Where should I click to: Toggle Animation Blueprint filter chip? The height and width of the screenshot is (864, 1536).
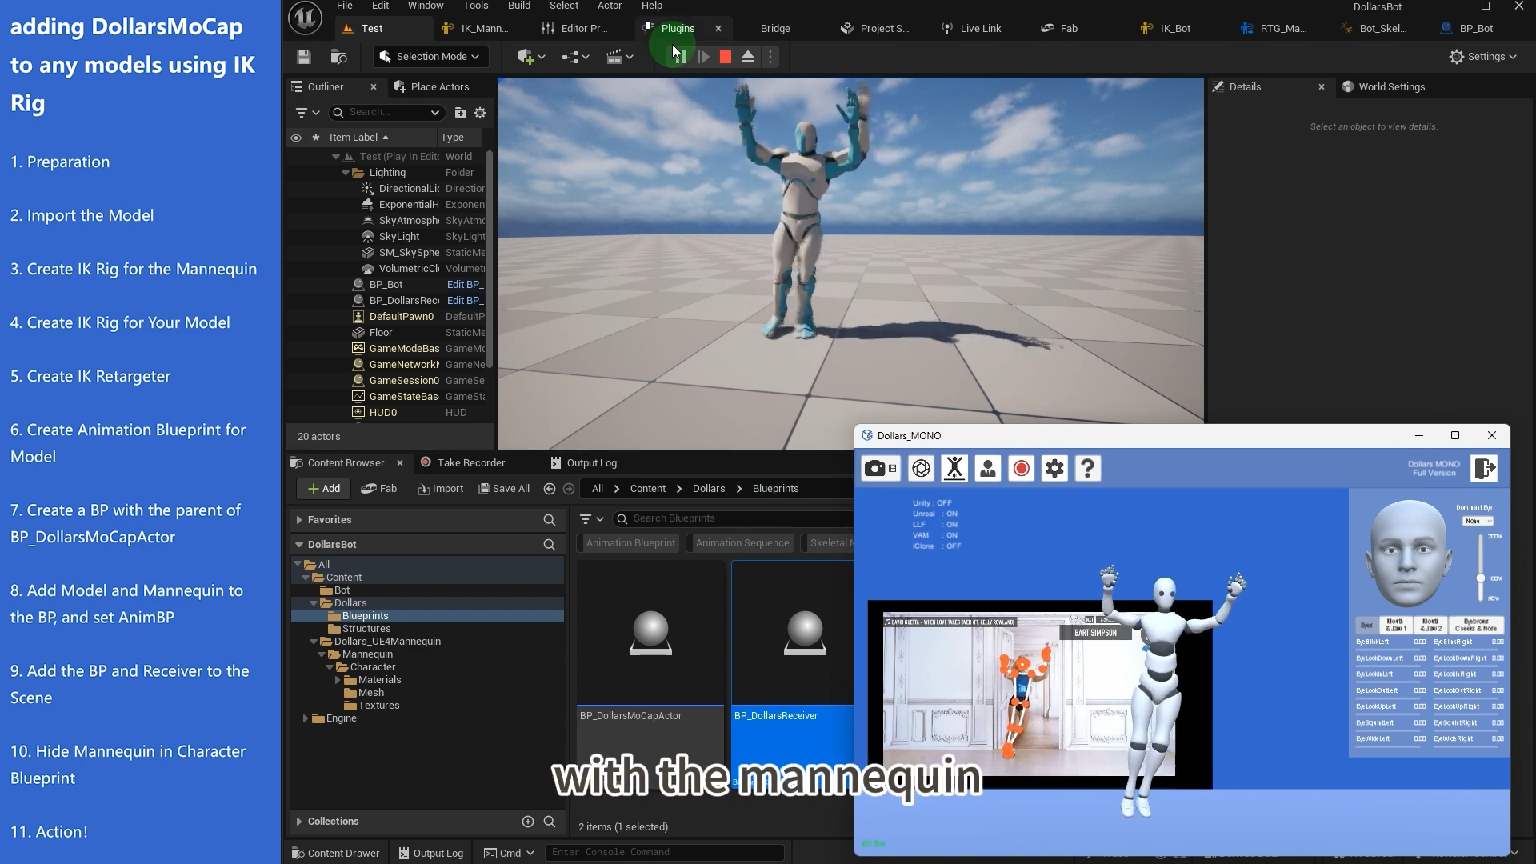pyautogui.click(x=630, y=543)
